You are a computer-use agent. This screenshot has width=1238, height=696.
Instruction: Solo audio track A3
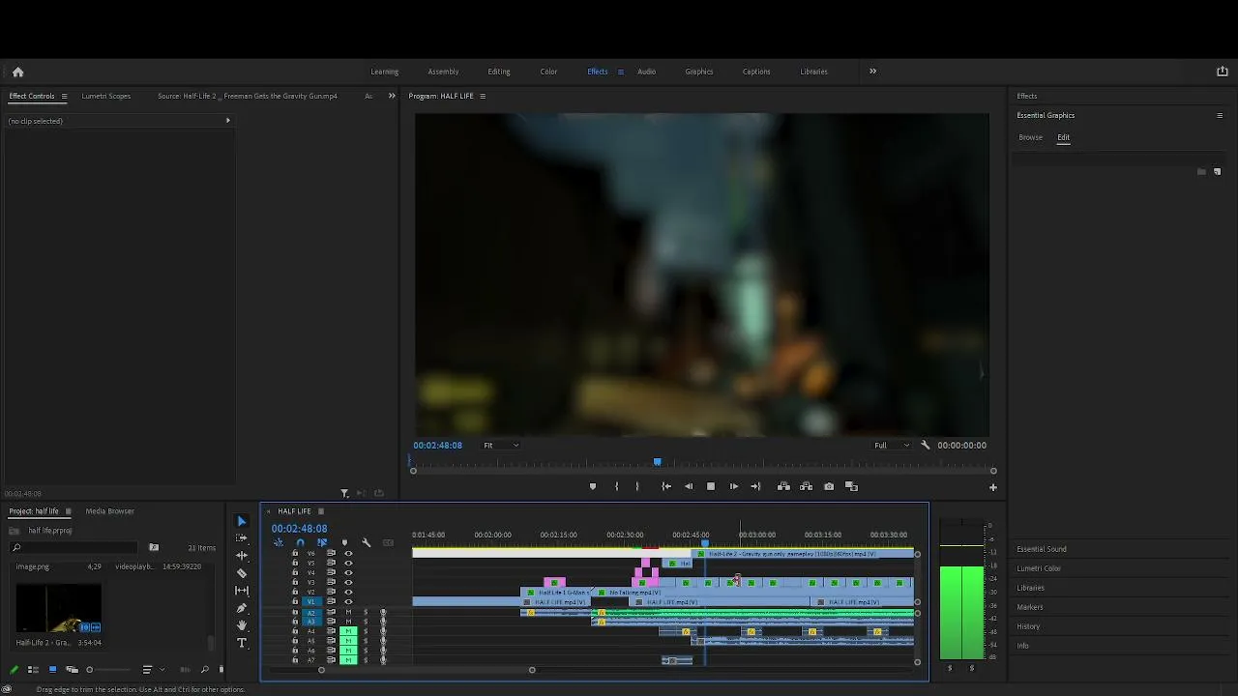point(366,622)
